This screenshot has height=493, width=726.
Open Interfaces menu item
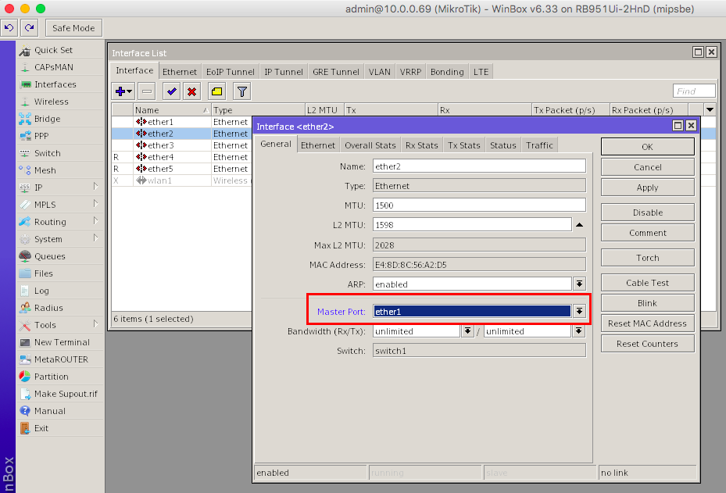pos(55,84)
